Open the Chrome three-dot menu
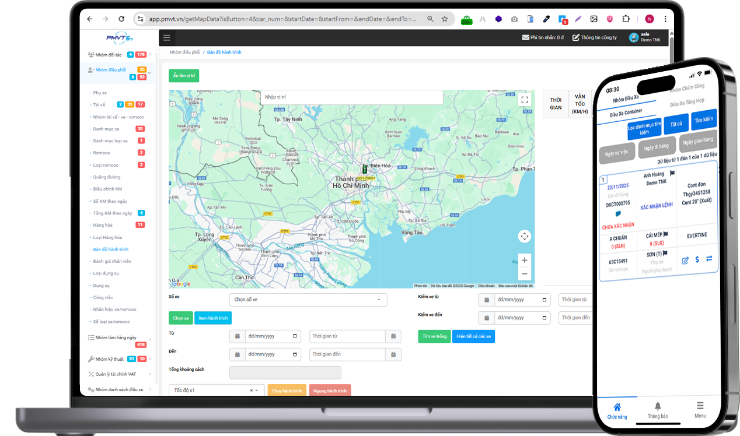 pos(665,19)
